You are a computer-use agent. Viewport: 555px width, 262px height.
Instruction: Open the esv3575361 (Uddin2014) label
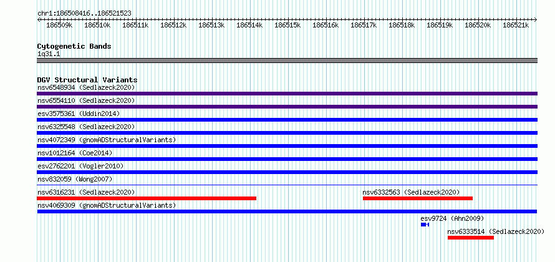(79, 114)
